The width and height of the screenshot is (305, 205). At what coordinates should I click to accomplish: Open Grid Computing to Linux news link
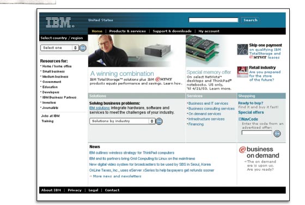pyautogui.click(x=142, y=159)
